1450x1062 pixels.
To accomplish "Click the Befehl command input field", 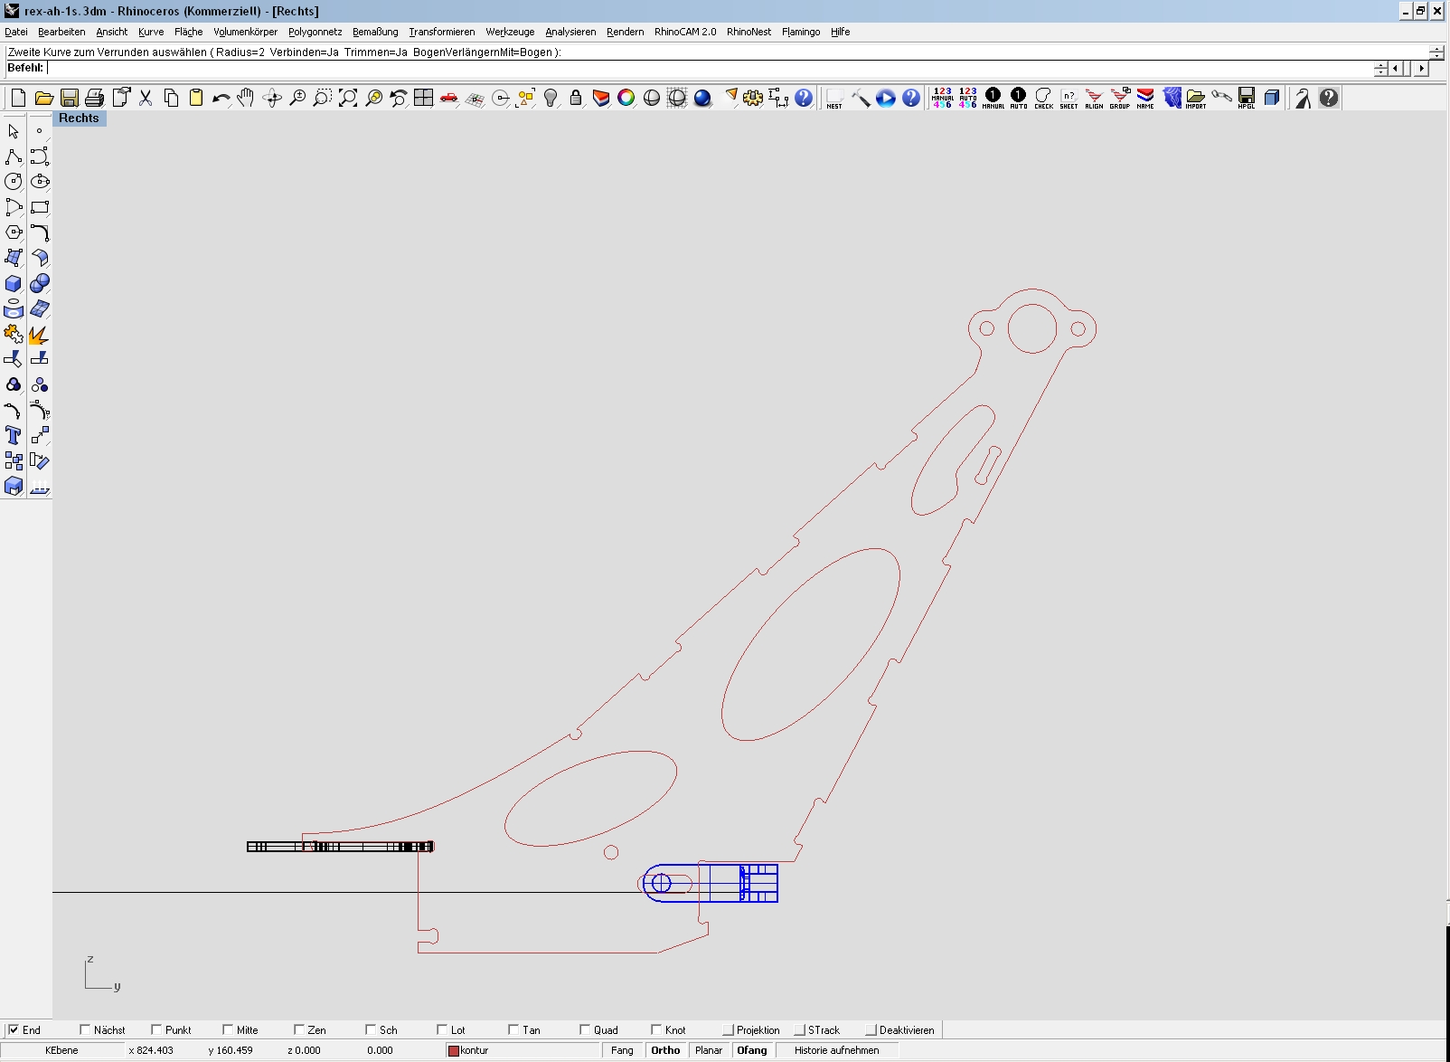I will coord(705,68).
